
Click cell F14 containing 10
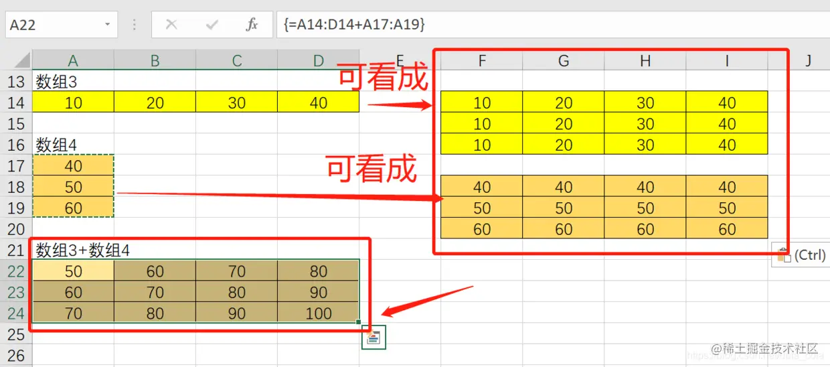click(482, 102)
